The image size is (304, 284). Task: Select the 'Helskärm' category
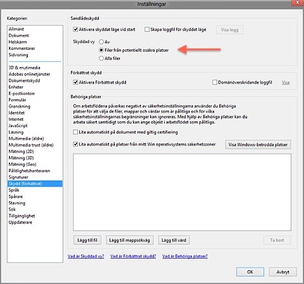point(35,42)
